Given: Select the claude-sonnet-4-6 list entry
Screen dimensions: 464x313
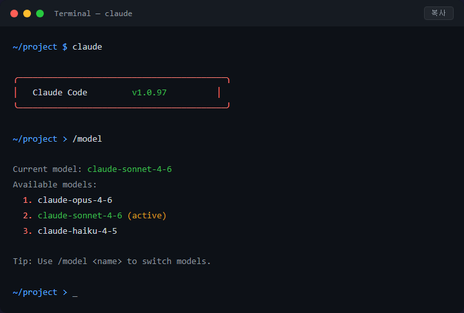Looking at the screenshot, I should [80, 215].
